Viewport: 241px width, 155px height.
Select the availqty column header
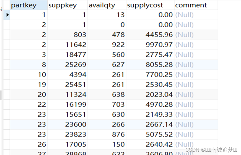tap(107, 5)
